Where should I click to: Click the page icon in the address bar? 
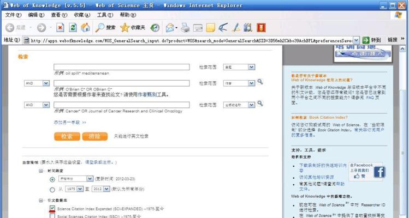click(x=26, y=40)
